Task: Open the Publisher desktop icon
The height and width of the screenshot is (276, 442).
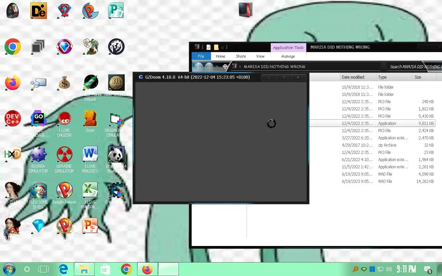Action: [x=116, y=11]
